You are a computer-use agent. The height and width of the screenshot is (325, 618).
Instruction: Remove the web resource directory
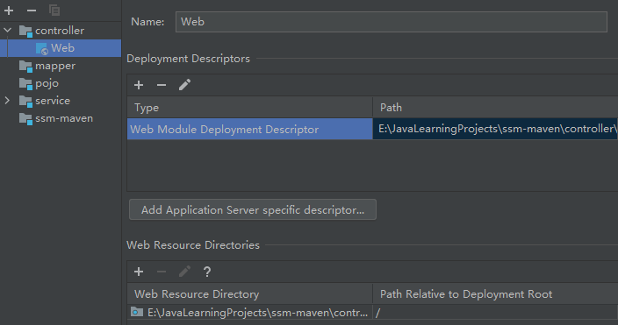[x=162, y=272]
